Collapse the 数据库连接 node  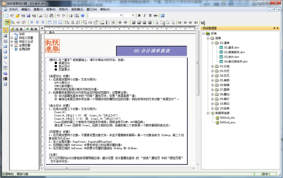click(x=208, y=113)
